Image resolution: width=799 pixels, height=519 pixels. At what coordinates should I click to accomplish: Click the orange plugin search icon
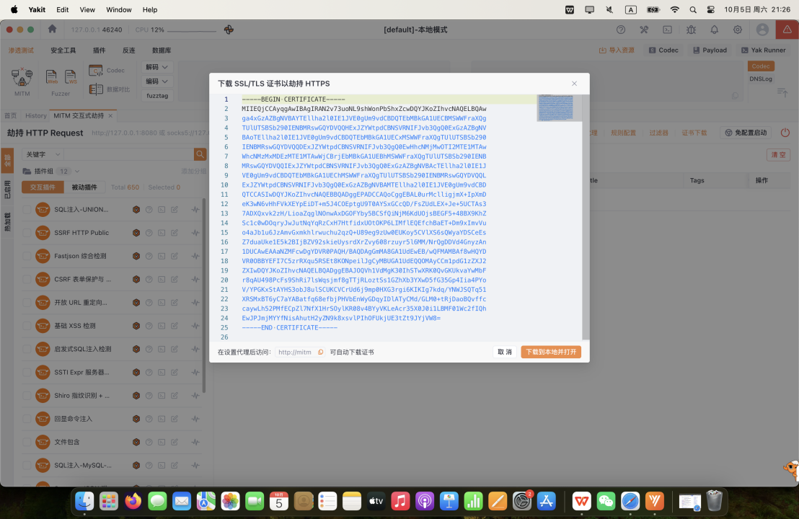tap(200, 154)
